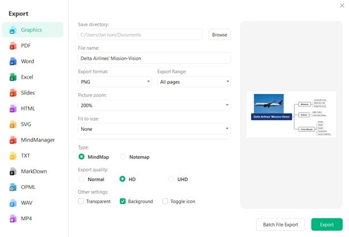The image size is (349, 237).
Task: Enable the Toggle icon checkbox
Action: (165, 201)
